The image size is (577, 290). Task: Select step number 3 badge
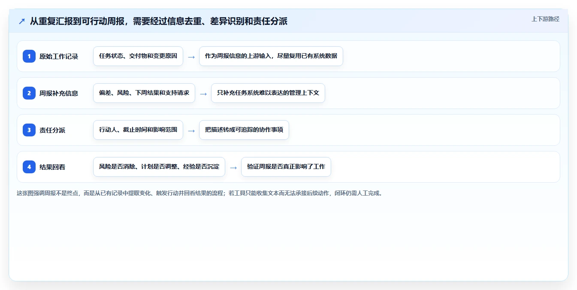(x=29, y=130)
